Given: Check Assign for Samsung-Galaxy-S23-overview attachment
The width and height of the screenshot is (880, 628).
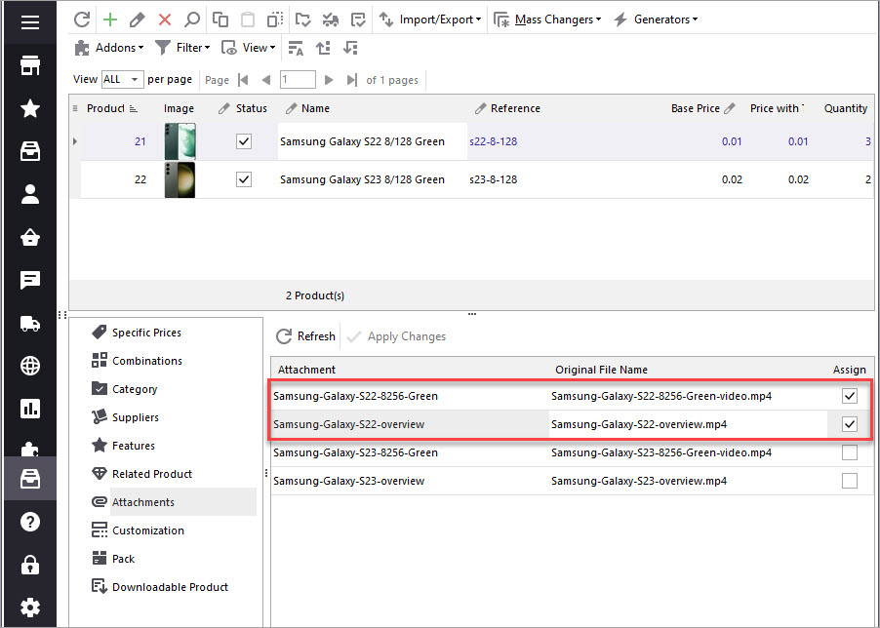Looking at the screenshot, I should pos(850,481).
